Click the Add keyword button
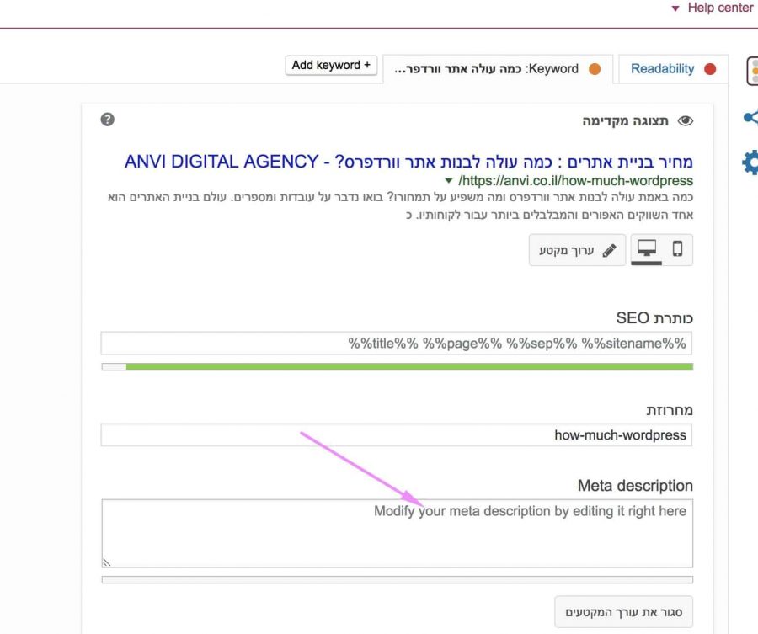Screen dimensions: 758x634 click(331, 65)
